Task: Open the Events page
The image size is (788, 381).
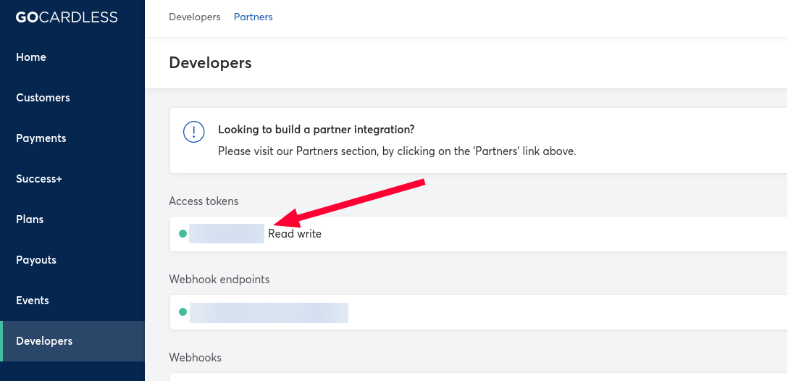Action: pos(32,301)
